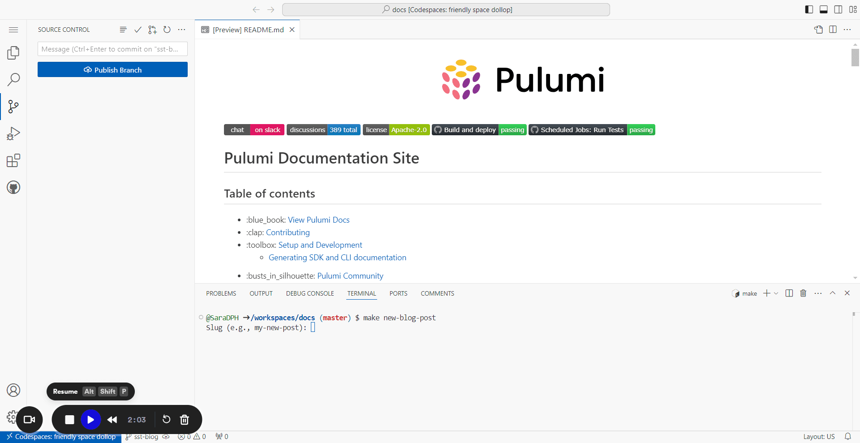Open the Customize Layout options
860x443 pixels.
coord(853,9)
